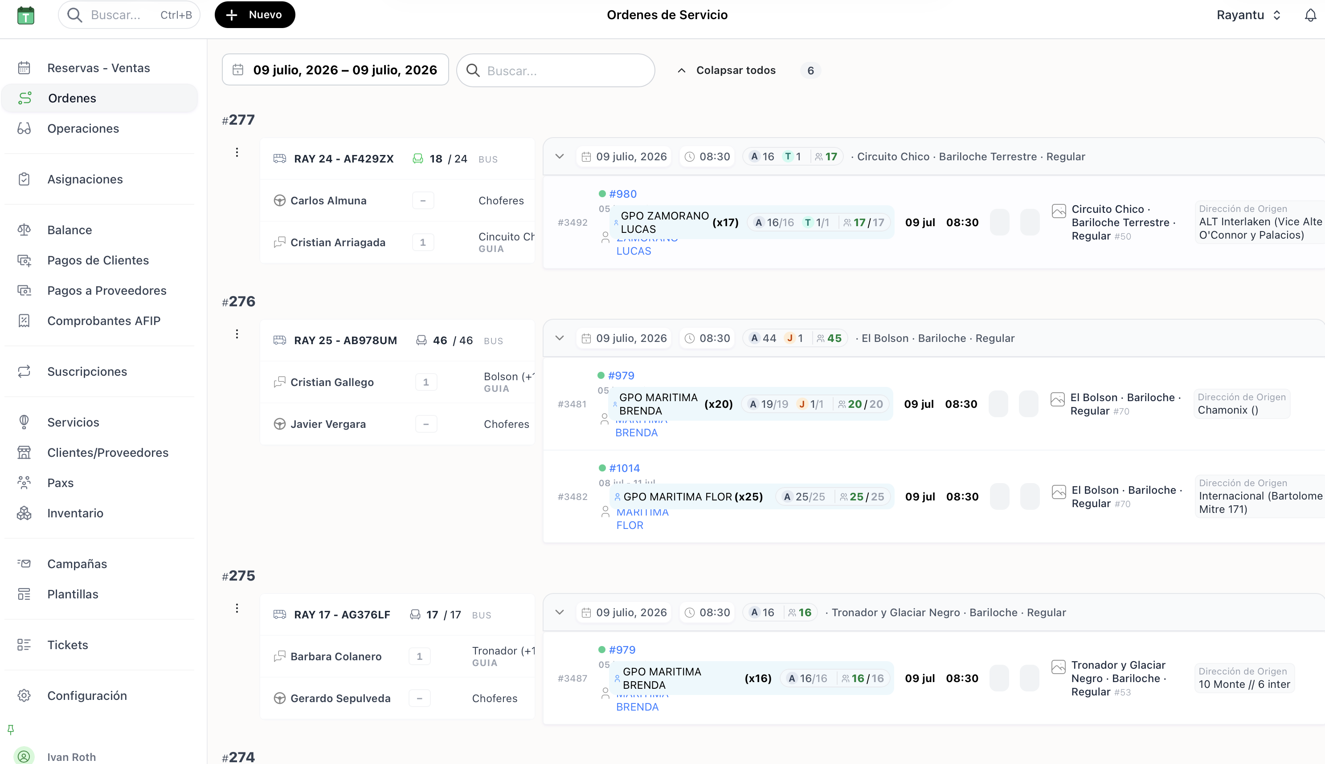The width and height of the screenshot is (1325, 764).
Task: Open the three-dot menu for order #276
Action: point(237,334)
